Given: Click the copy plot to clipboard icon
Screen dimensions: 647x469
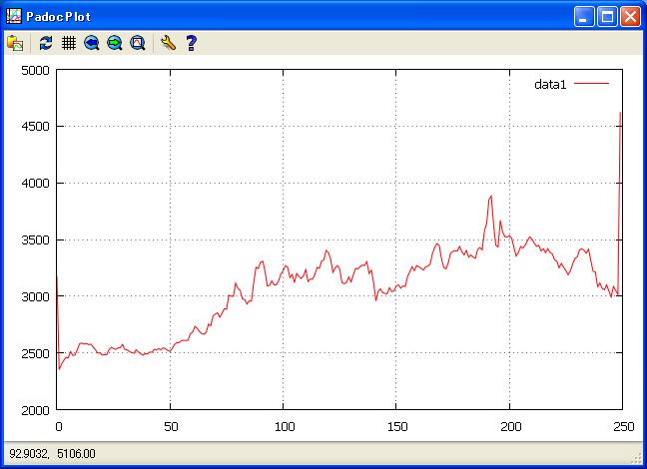Looking at the screenshot, I should (15, 43).
